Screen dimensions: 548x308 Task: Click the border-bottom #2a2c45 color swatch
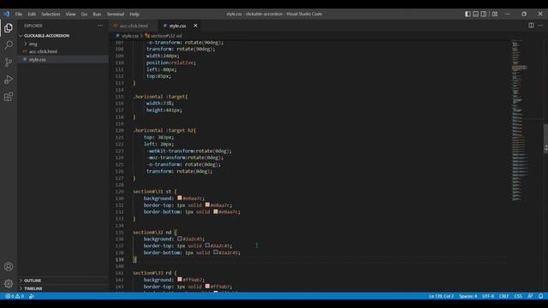[216, 252]
